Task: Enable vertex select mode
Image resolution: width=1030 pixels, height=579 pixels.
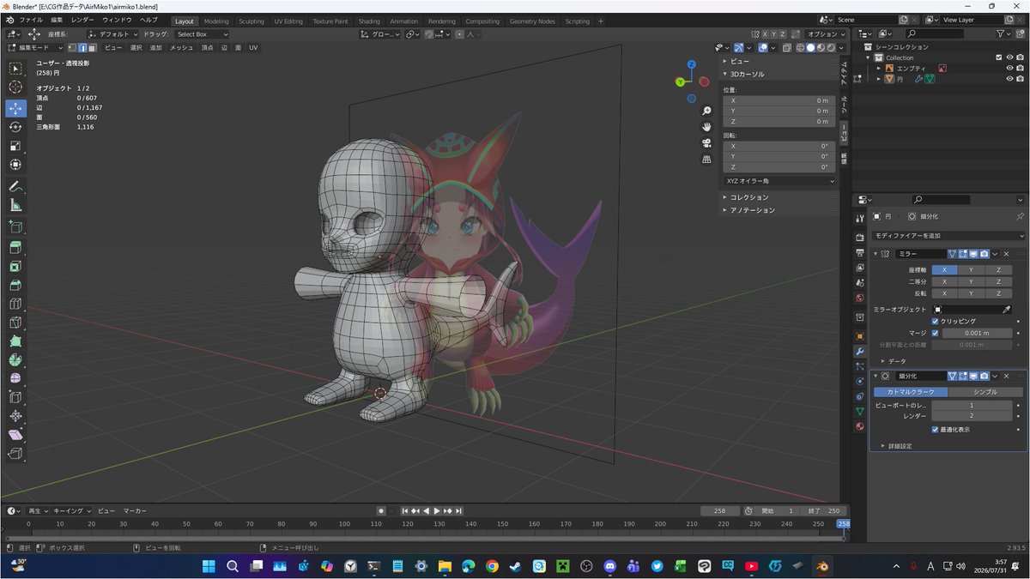Action: 72,48
